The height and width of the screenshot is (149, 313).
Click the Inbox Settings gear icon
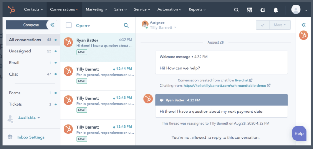[10, 137]
